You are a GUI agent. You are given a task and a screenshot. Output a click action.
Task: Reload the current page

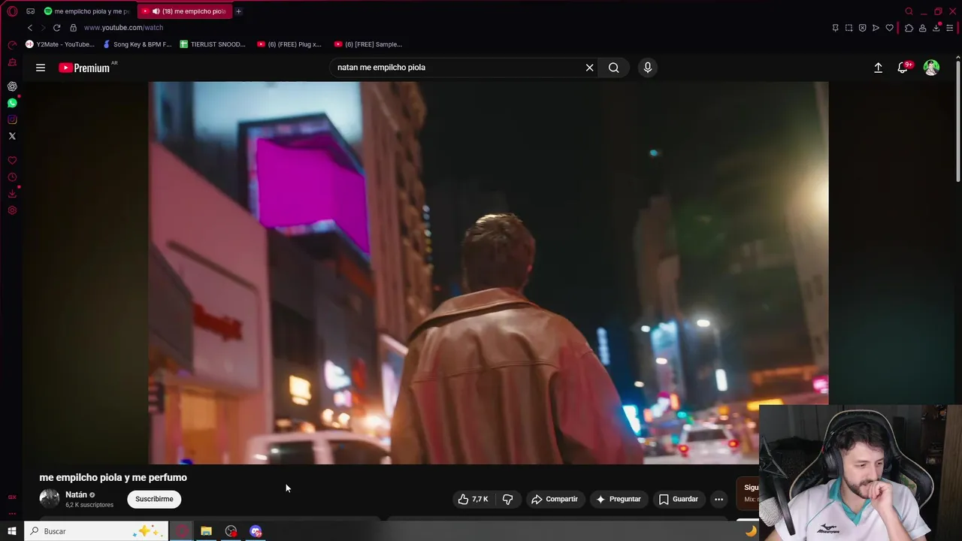[56, 28]
